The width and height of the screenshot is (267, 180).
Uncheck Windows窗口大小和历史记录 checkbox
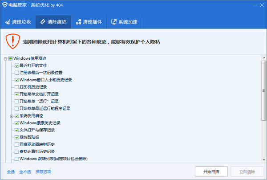pos(17,80)
